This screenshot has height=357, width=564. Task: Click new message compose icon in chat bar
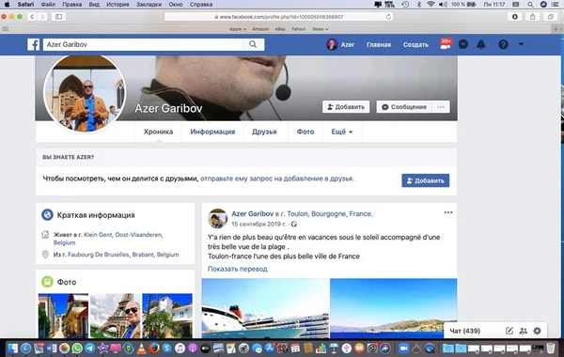point(509,331)
